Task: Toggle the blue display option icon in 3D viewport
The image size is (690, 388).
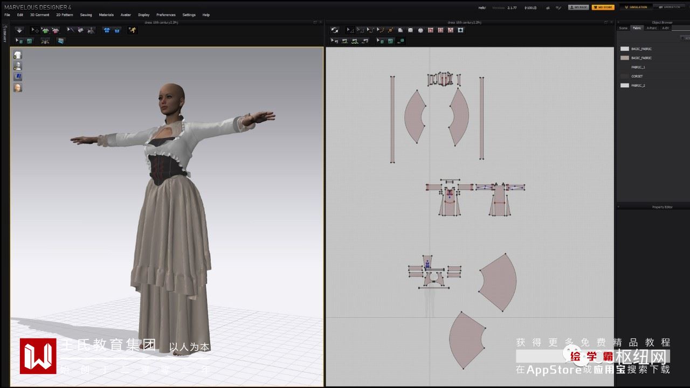Action: pyautogui.click(x=18, y=77)
